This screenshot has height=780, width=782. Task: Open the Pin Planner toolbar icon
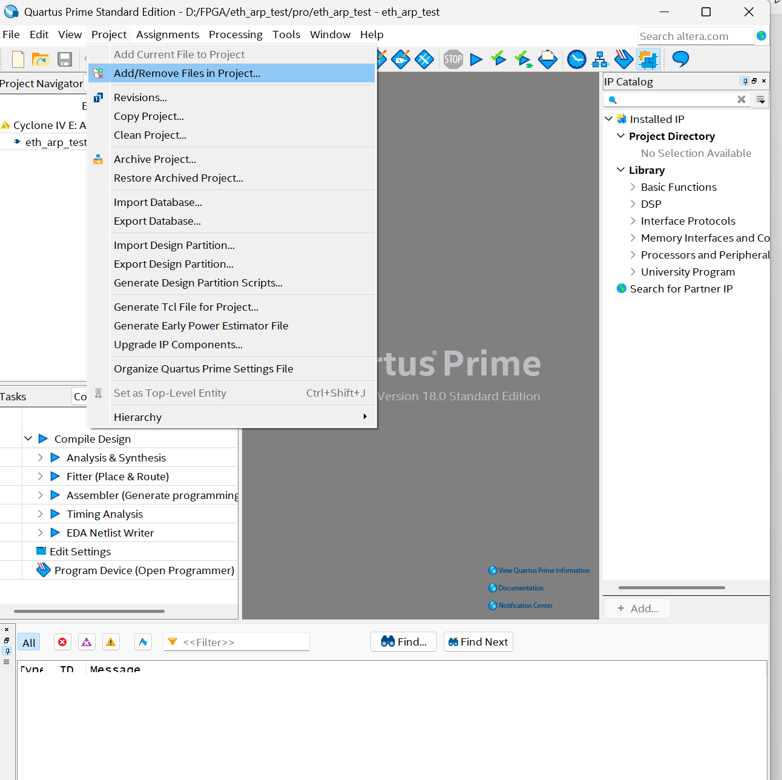tap(401, 59)
